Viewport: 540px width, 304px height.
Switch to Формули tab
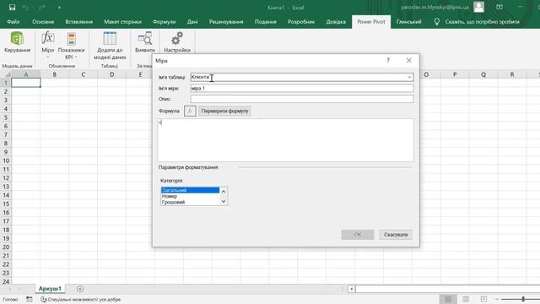pyautogui.click(x=165, y=22)
